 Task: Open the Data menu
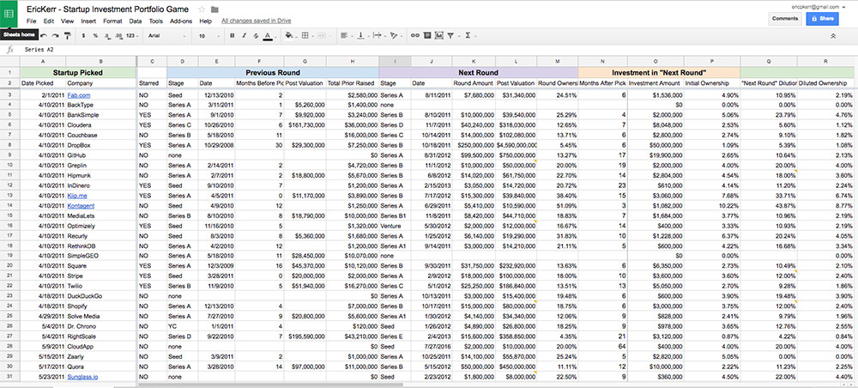click(136, 21)
